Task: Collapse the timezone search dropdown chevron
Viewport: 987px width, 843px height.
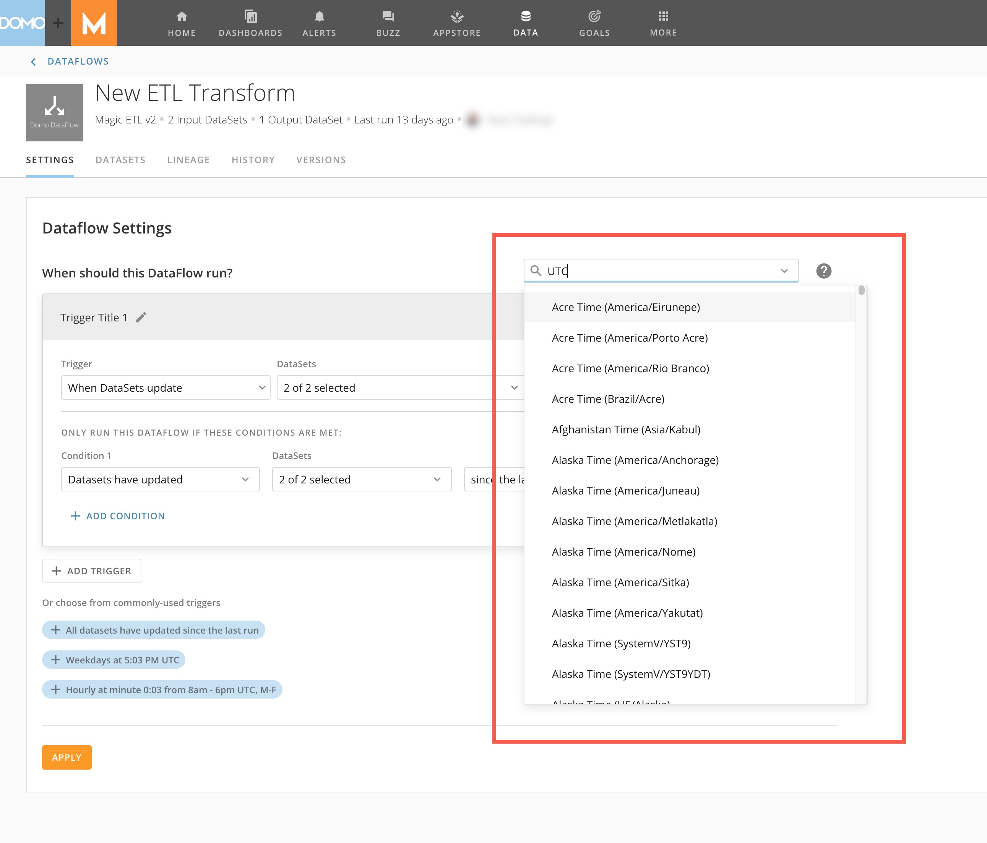Action: pos(784,271)
